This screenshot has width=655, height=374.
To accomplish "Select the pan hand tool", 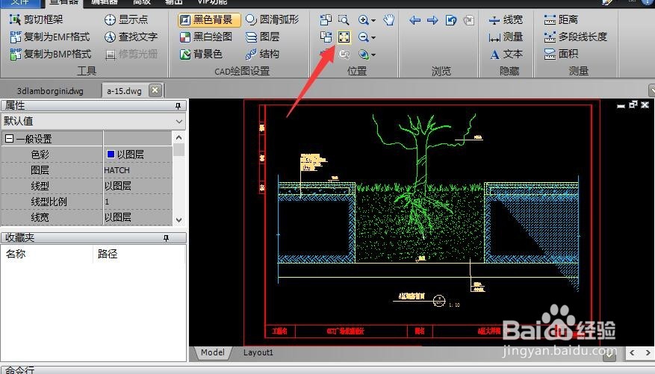I will (x=389, y=19).
